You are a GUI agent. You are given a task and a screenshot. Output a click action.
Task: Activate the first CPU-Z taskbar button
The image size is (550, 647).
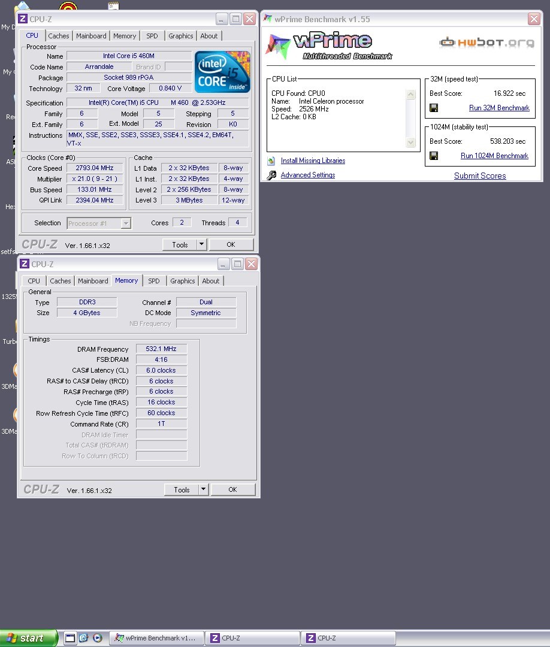252,638
